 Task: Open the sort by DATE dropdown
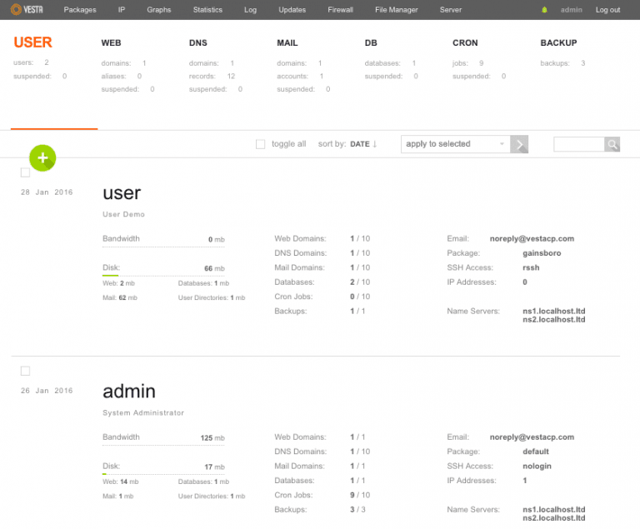click(360, 144)
